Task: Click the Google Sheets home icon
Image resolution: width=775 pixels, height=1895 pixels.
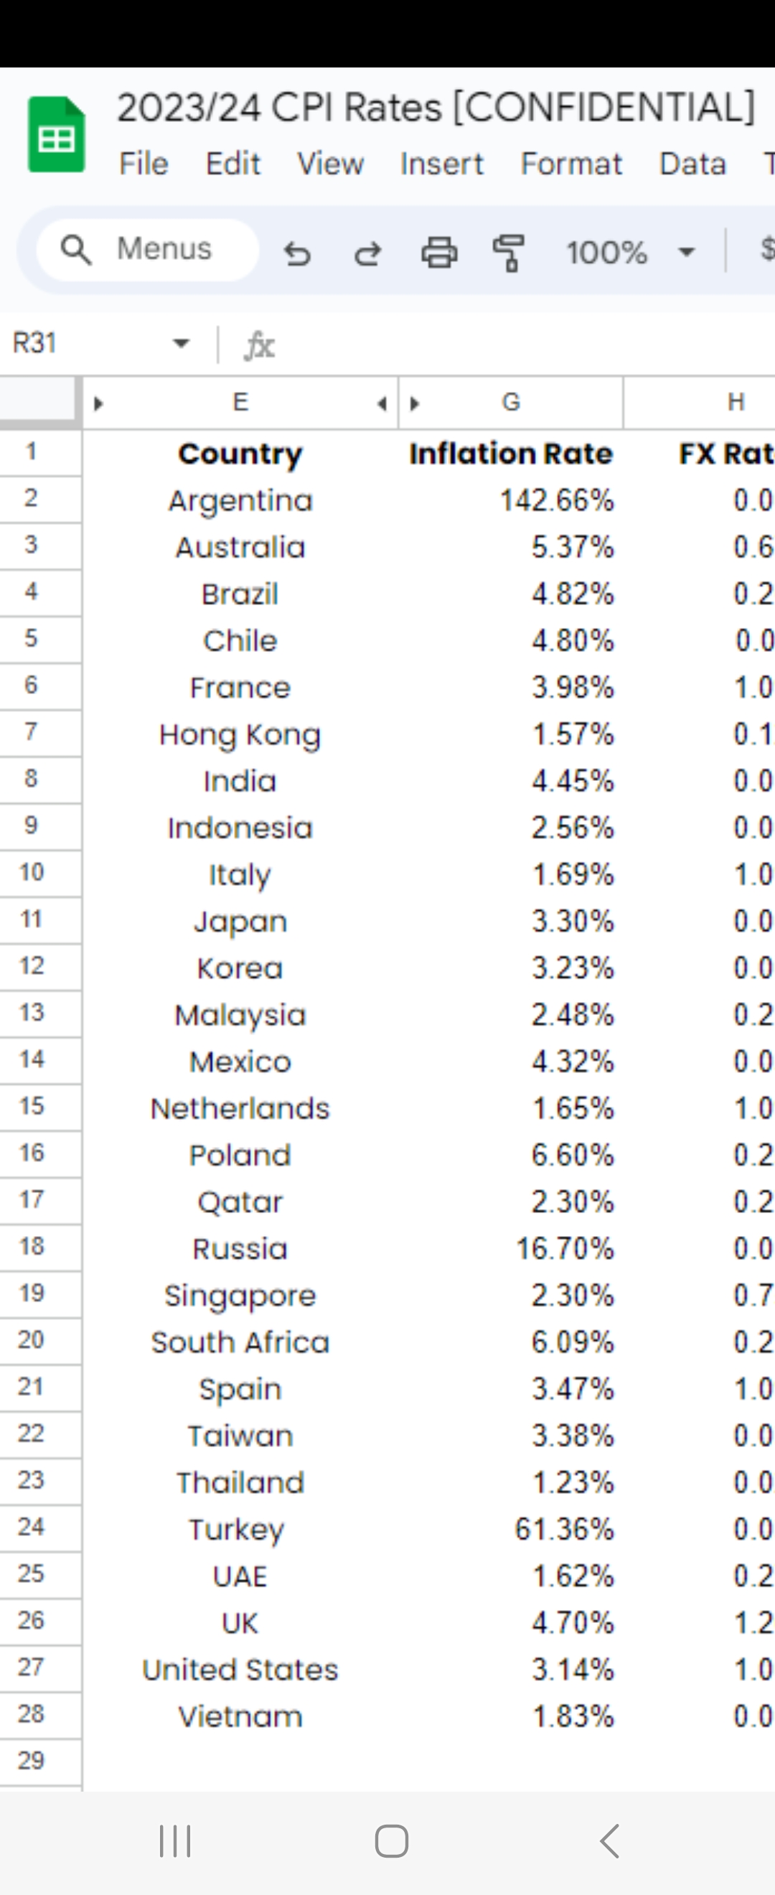Action: (x=57, y=135)
